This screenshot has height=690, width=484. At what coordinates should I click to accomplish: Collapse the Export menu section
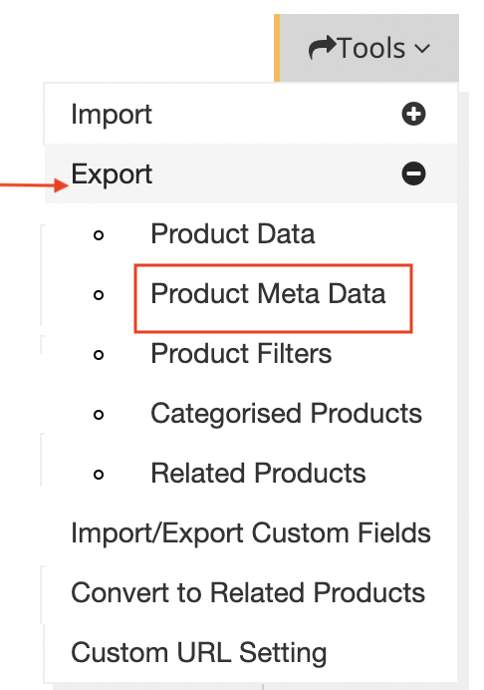pyautogui.click(x=251, y=173)
